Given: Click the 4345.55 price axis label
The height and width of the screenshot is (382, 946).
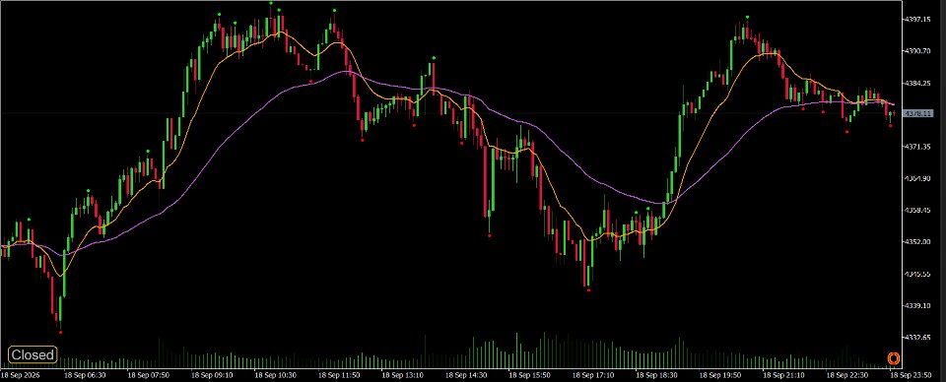Looking at the screenshot, I should [917, 274].
